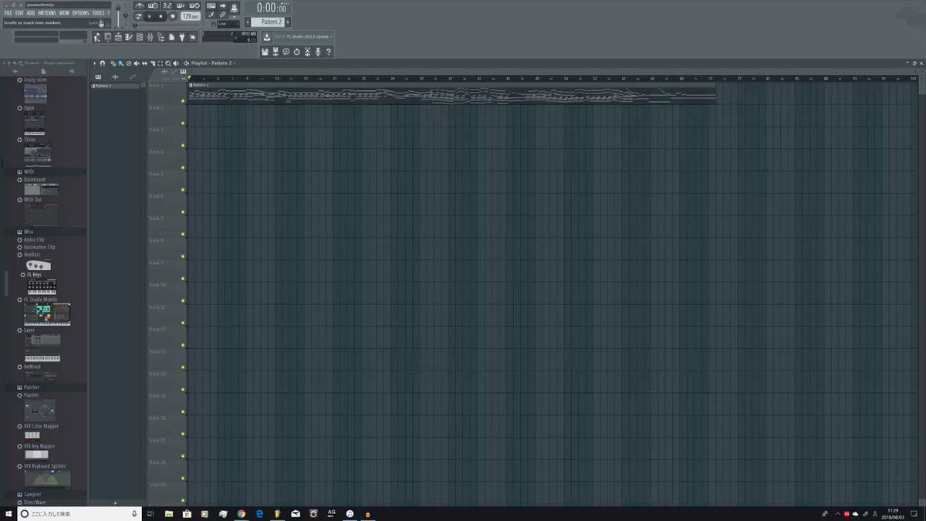Toggle the playlist snap magnet icon

[x=103, y=63]
